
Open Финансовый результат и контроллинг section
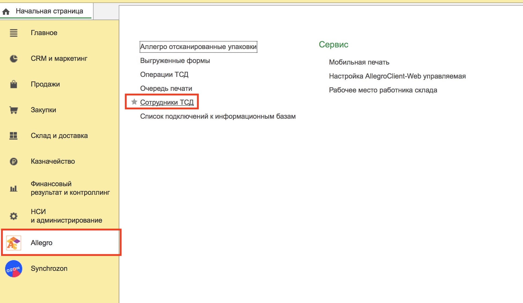[70, 188]
